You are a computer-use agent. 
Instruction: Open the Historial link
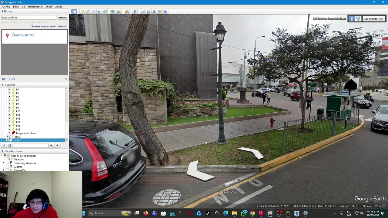pos(62,26)
